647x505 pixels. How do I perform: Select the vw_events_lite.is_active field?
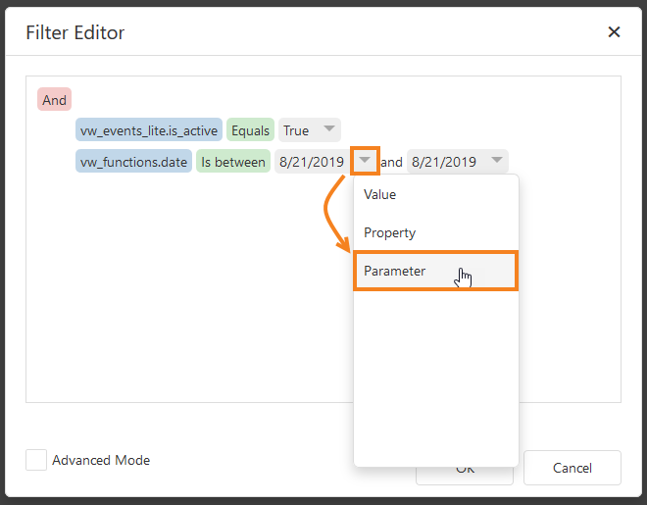point(149,130)
